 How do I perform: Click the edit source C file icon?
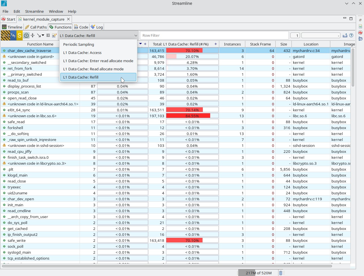tap(54, 35)
